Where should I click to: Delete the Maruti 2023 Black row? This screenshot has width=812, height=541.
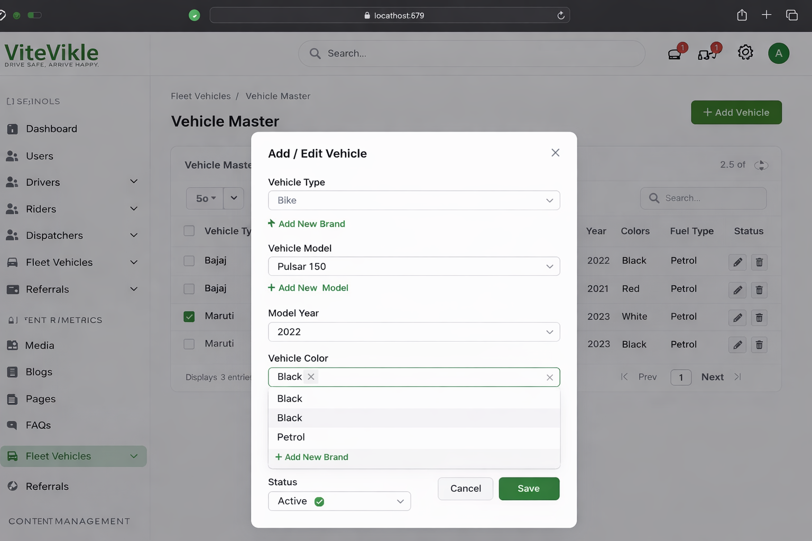759,345
